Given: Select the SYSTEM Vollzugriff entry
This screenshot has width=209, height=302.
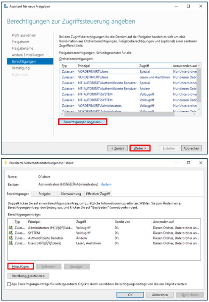Looking at the screenshot, I should click(x=104, y=233).
